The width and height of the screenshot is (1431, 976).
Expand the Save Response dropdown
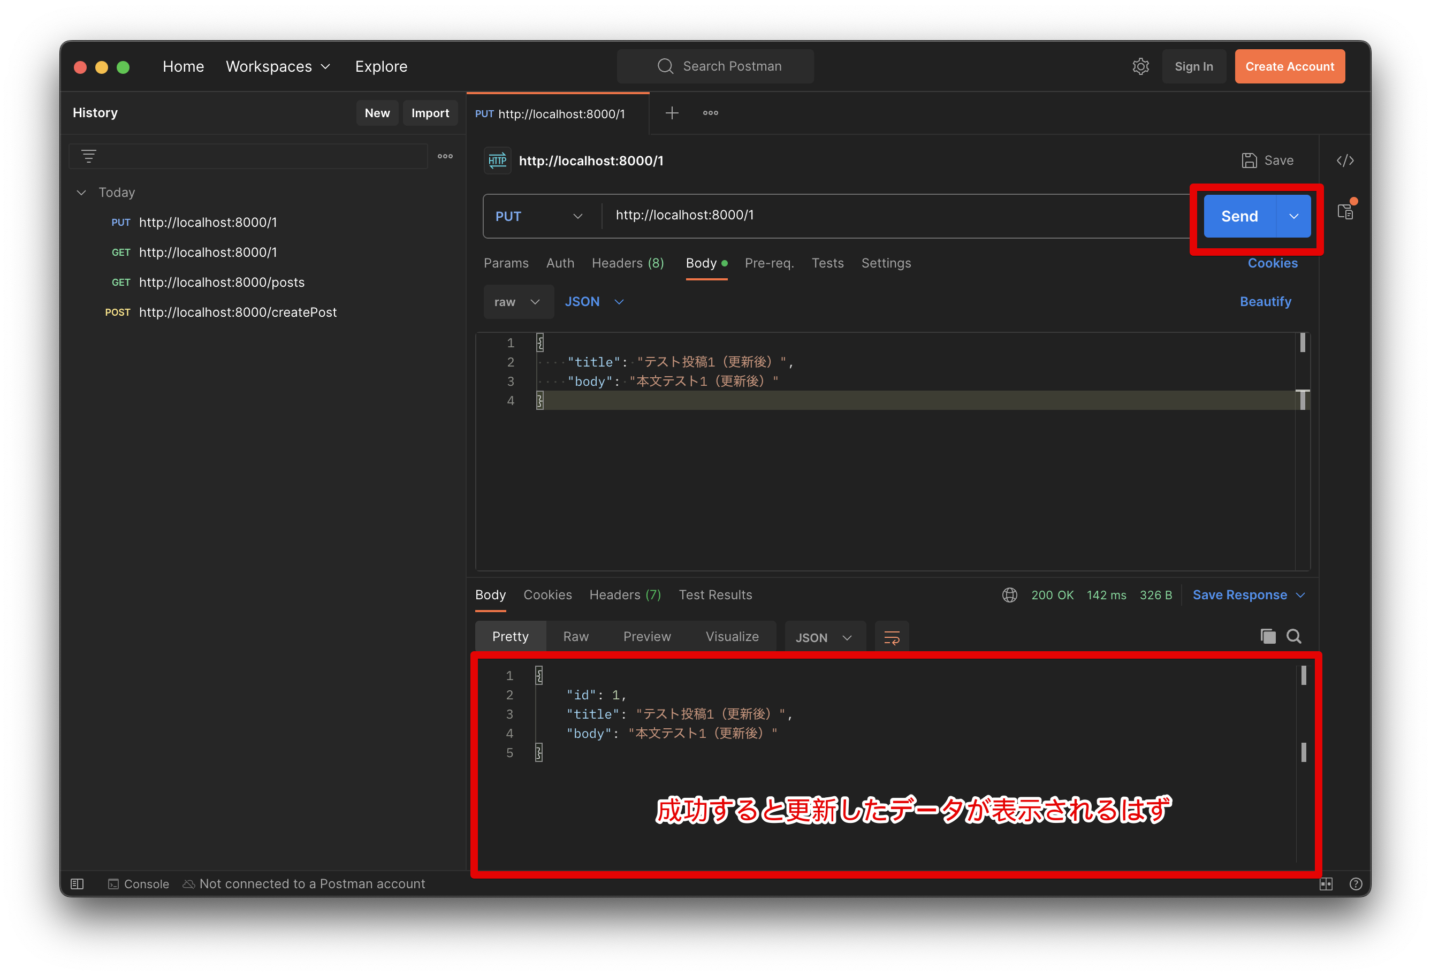coord(1300,595)
